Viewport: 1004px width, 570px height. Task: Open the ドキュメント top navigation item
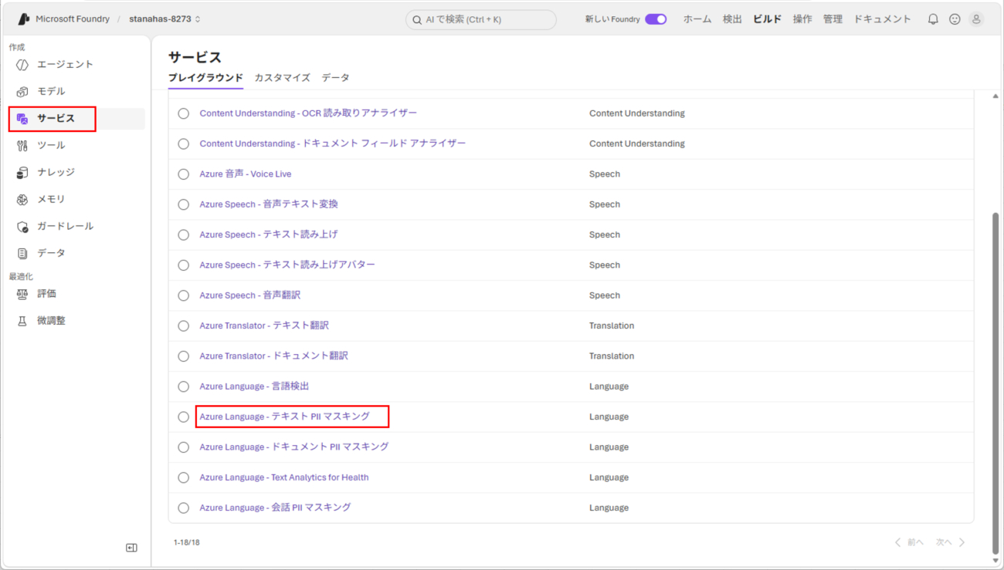[882, 19]
